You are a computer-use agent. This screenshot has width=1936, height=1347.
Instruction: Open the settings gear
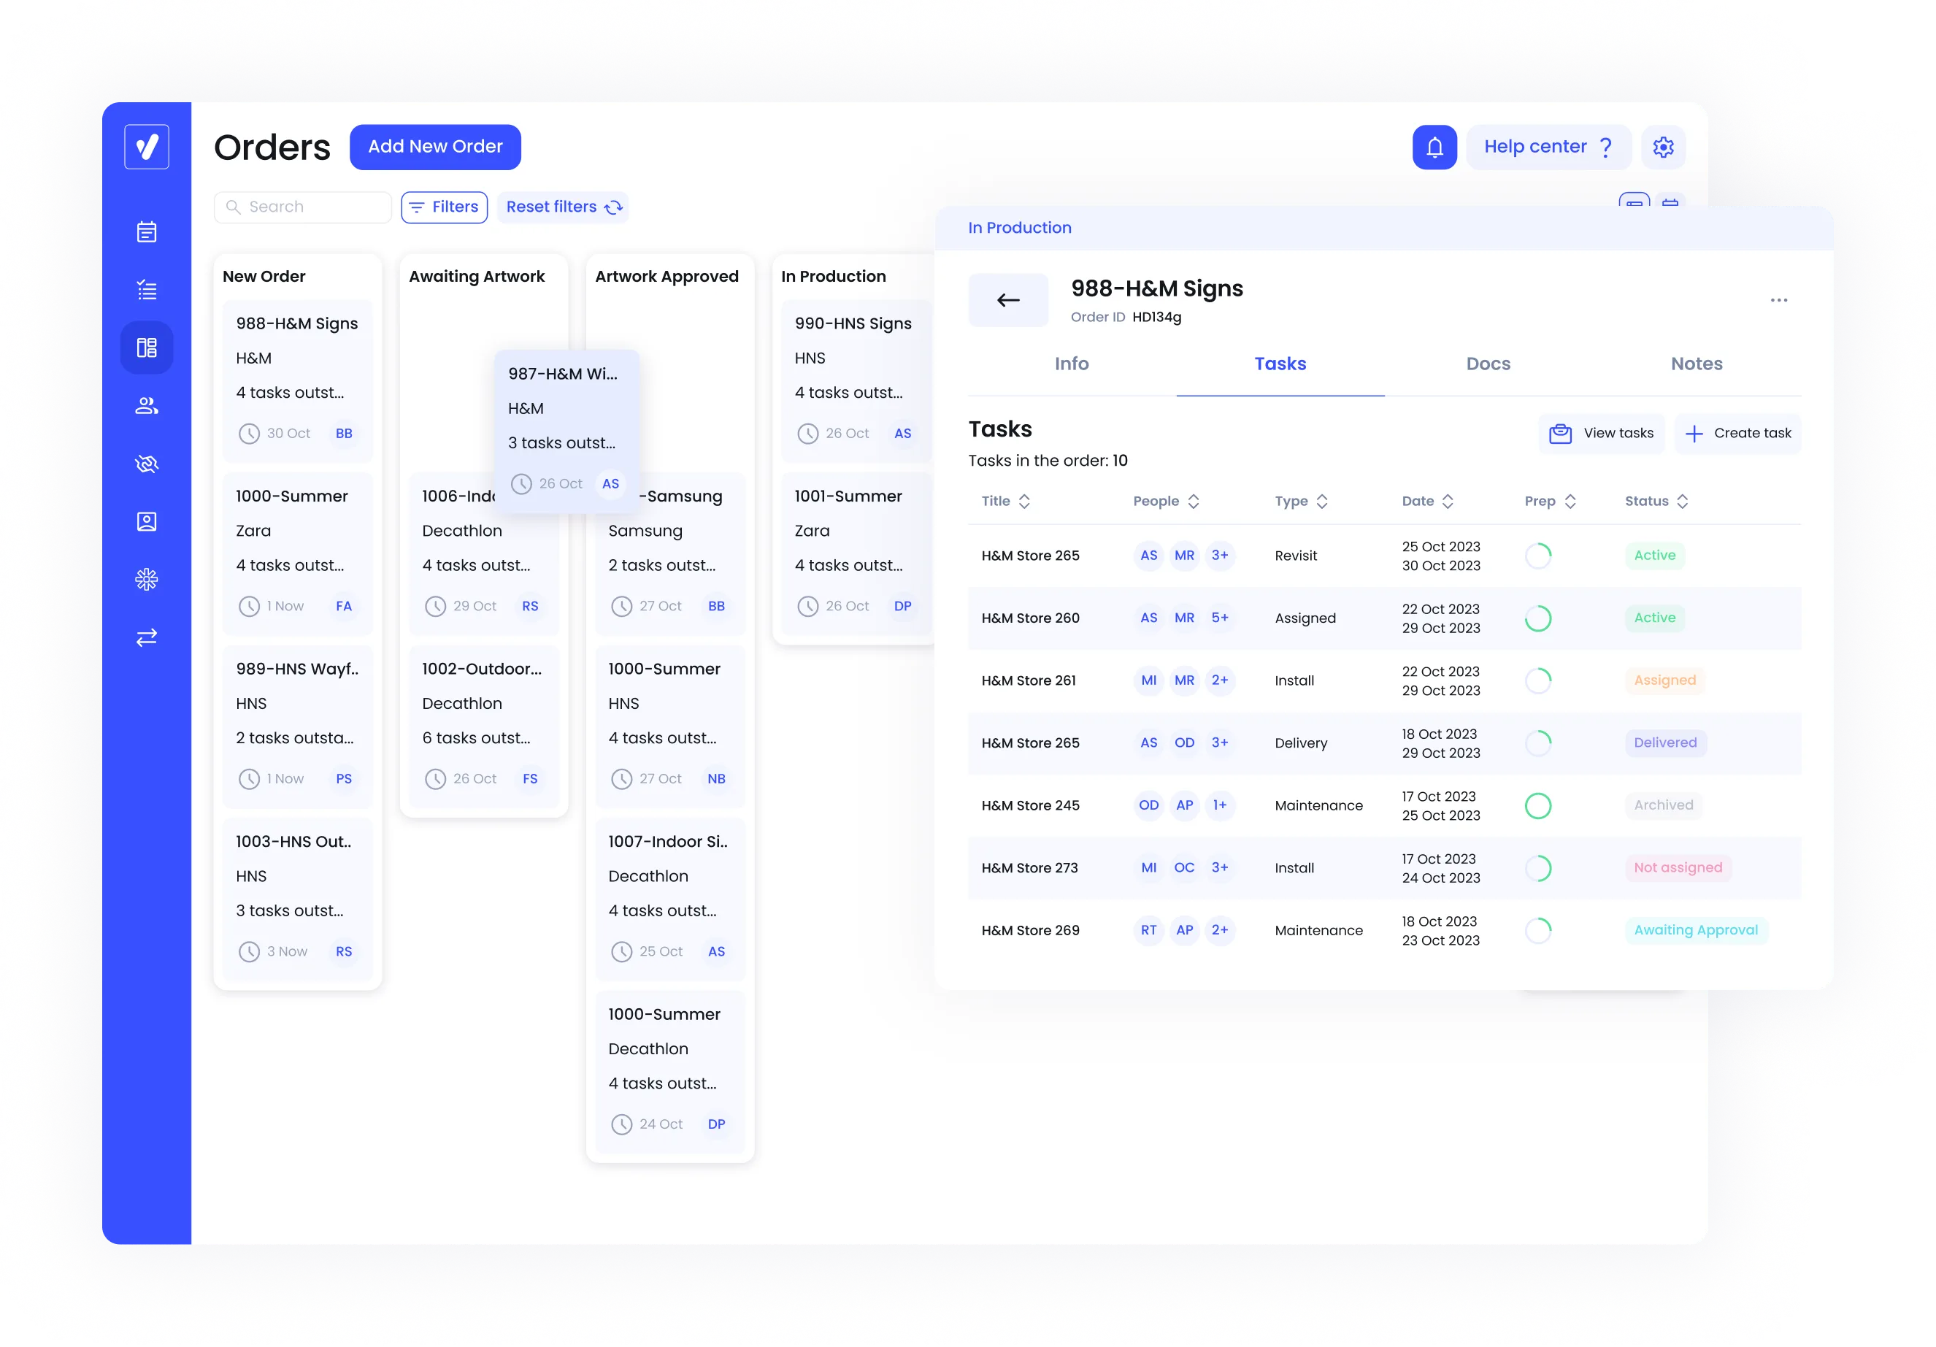pyautogui.click(x=1664, y=147)
